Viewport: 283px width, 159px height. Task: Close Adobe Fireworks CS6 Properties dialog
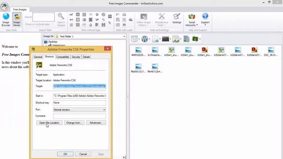107,48
